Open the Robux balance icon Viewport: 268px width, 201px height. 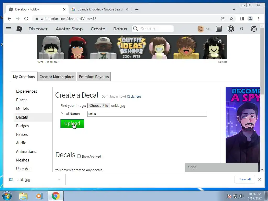231,29
